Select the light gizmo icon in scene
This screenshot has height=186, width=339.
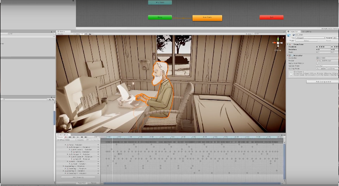[x=133, y=83]
